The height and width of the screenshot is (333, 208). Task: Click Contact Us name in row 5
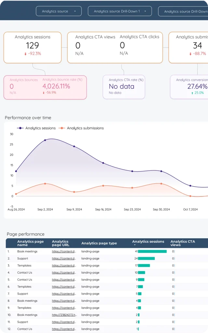25,280
